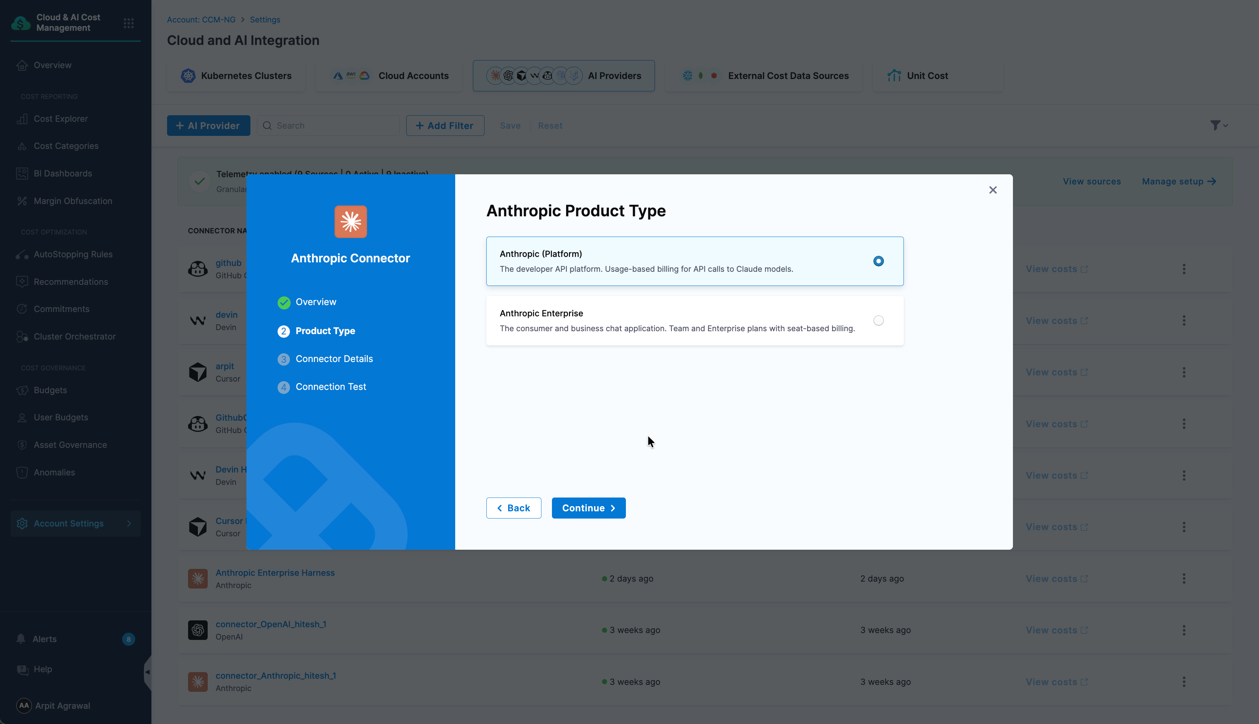Click the View sources link

tap(1092, 182)
